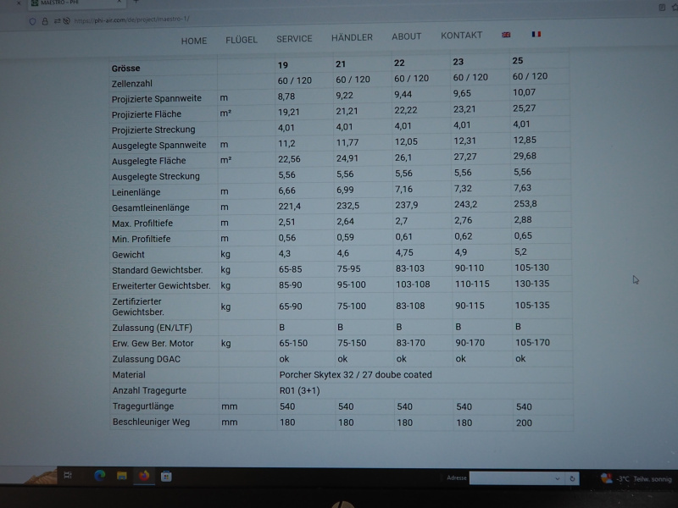Image resolution: width=678 pixels, height=508 pixels.
Task: Open Microsoft Store from the taskbar
Action: pyautogui.click(x=166, y=477)
